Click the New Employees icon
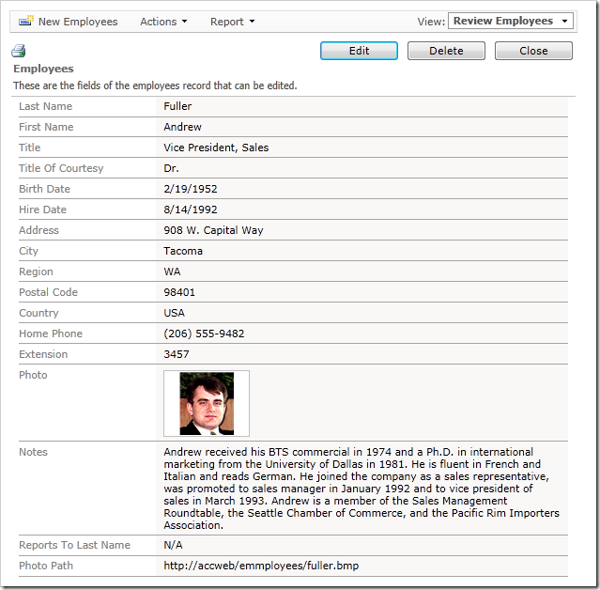 tap(26, 21)
